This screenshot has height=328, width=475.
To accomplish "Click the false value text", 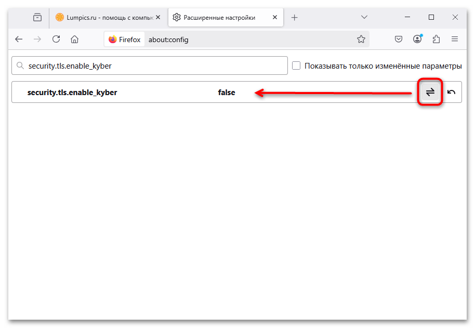I will (226, 93).
